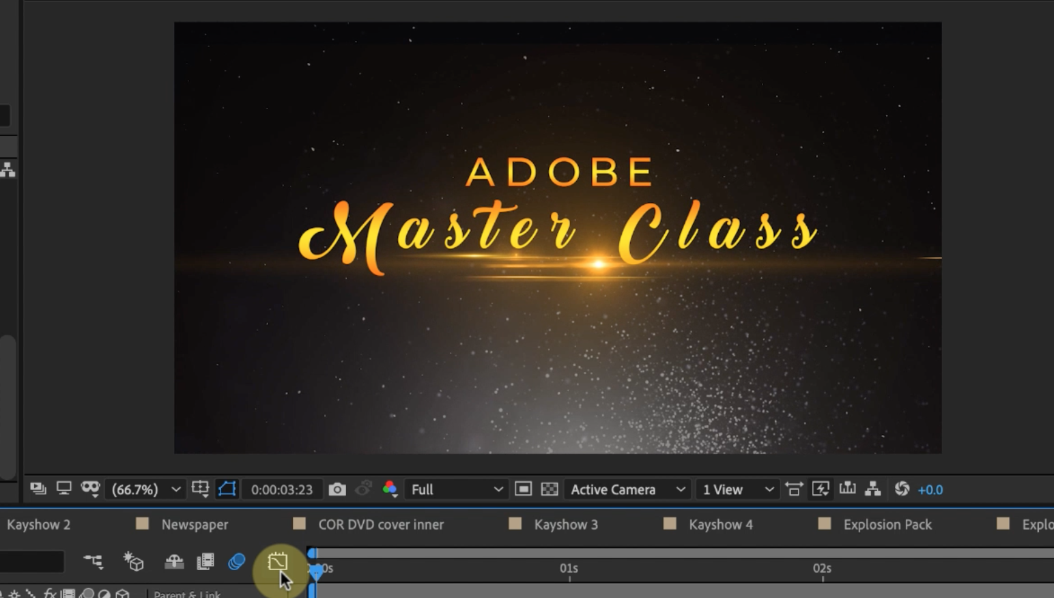Click the label color square beside Kayshow 3
This screenshot has height=598, width=1054.
[x=515, y=524]
